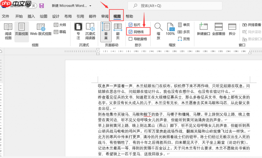This screenshot has width=262, height=158.
Task: Click the short line 去出征
Action: [x=107, y=109]
